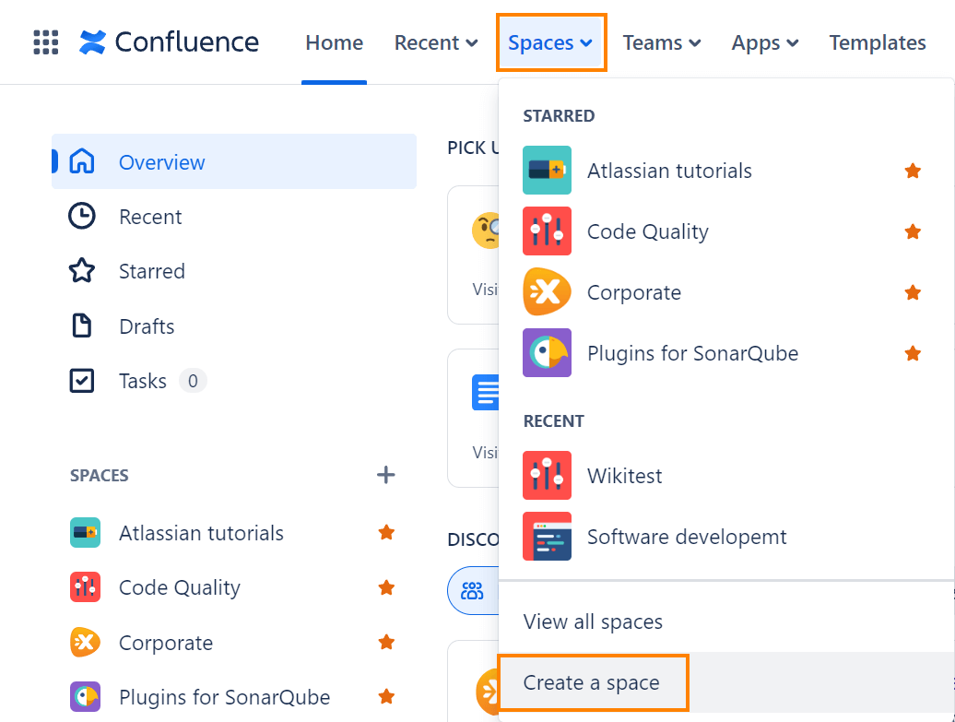Open Software developemt from Recent spaces
Viewport: 955px width, 722px height.
pos(726,536)
